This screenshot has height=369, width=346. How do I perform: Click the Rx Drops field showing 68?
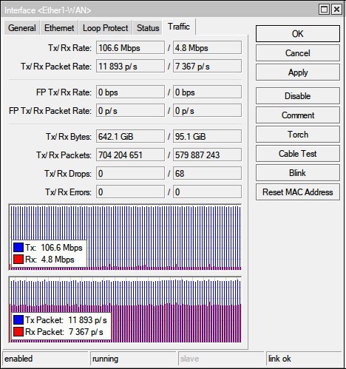pyautogui.click(x=207, y=173)
